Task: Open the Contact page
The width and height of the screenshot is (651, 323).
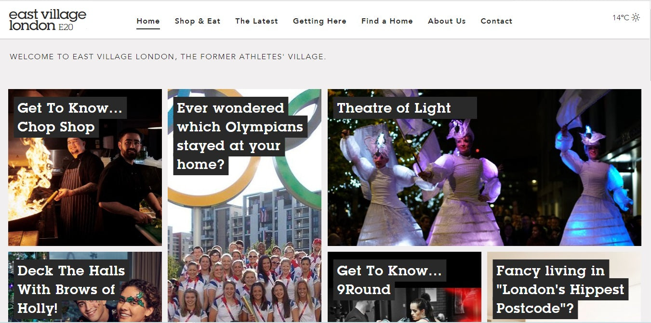Action: coord(496,21)
